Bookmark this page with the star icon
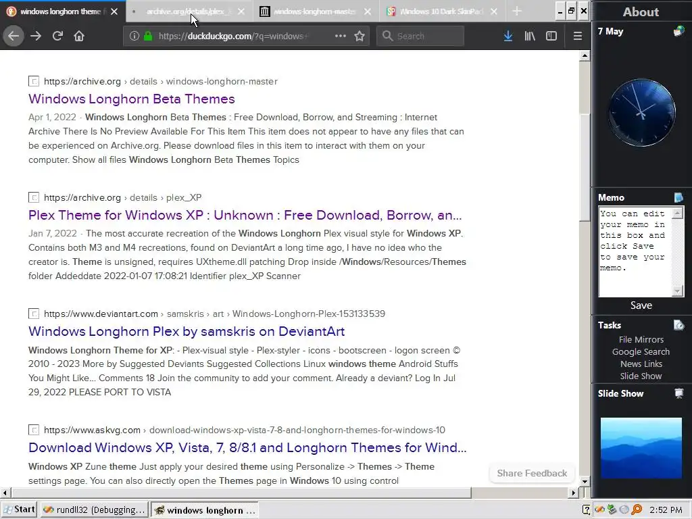The width and height of the screenshot is (692, 519). pos(360,36)
